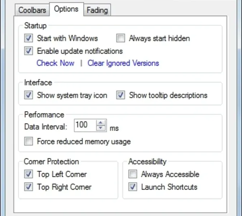
Task: Enable Always start hidden
Action: coord(121,38)
